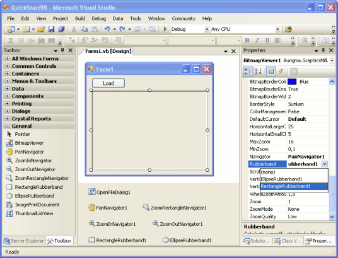338x258 pixels.
Task: Click the blue BitmapBorderColor swatch
Action: pyautogui.click(x=292, y=82)
